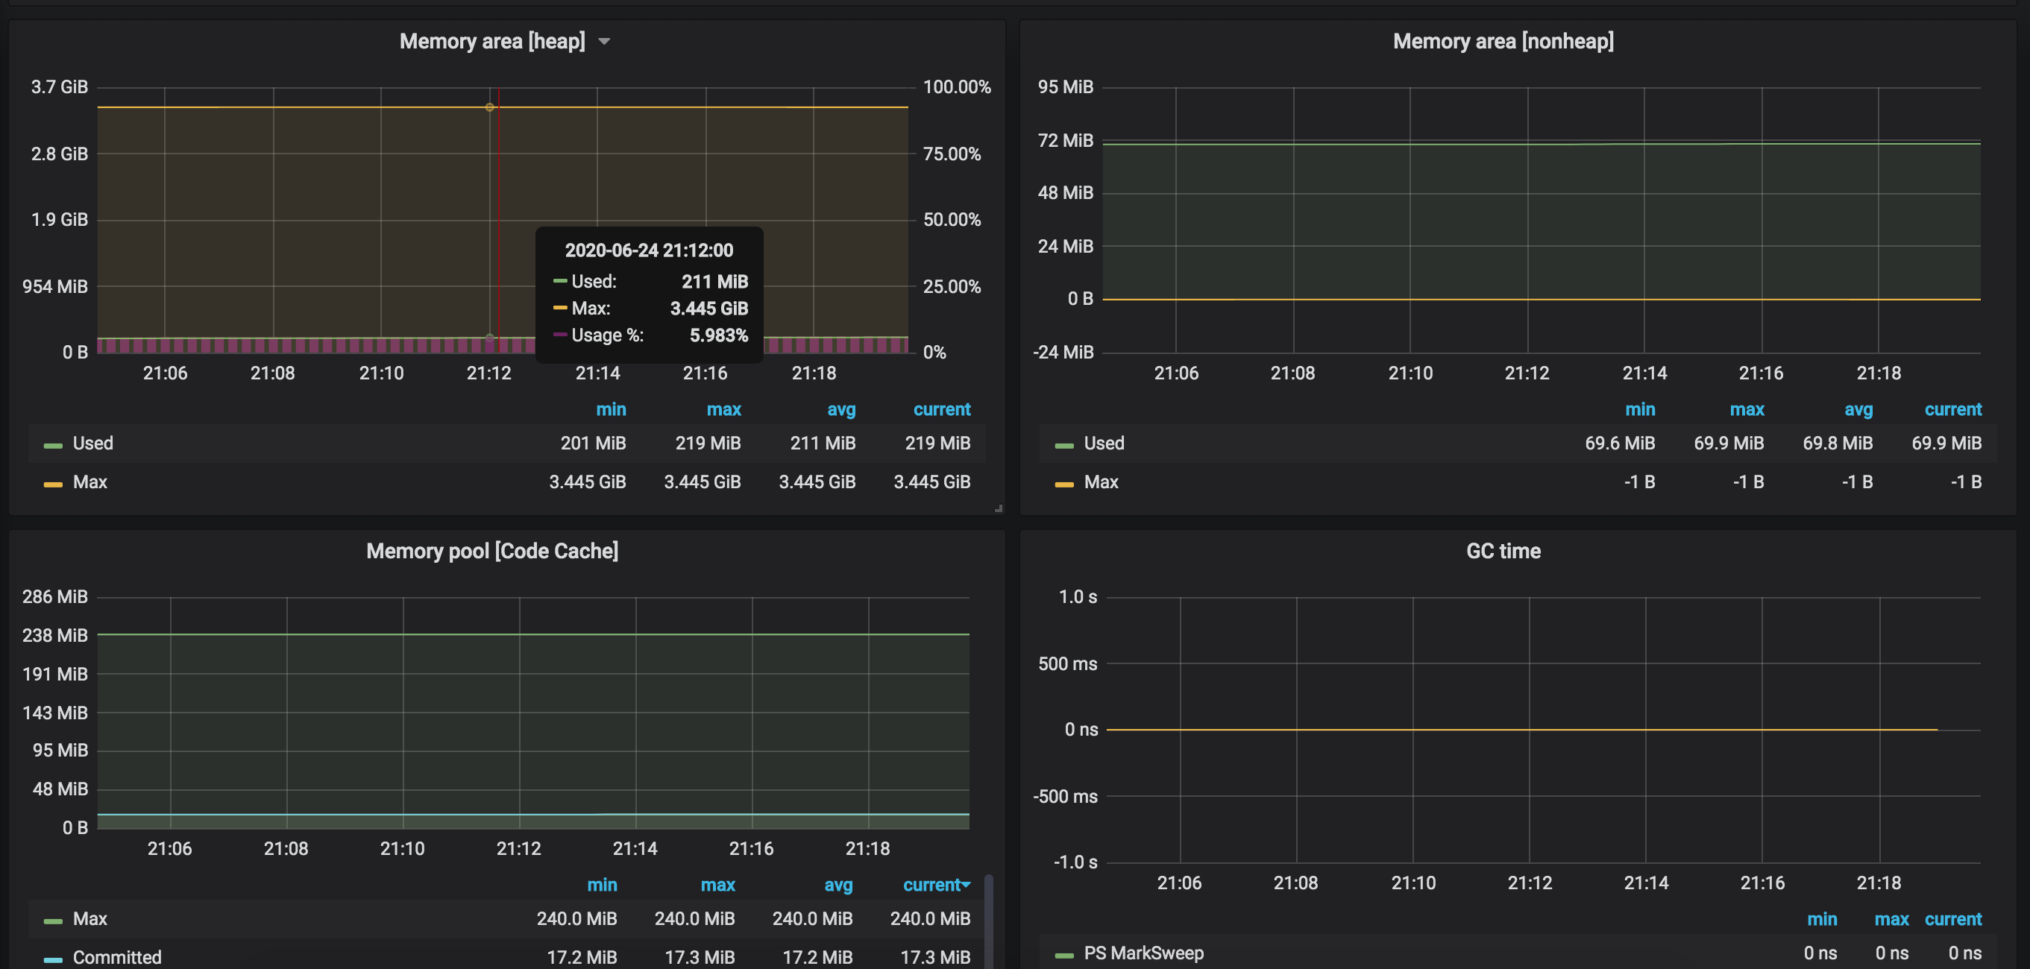Click the green Max swatch in Code Cache legend

click(53, 921)
